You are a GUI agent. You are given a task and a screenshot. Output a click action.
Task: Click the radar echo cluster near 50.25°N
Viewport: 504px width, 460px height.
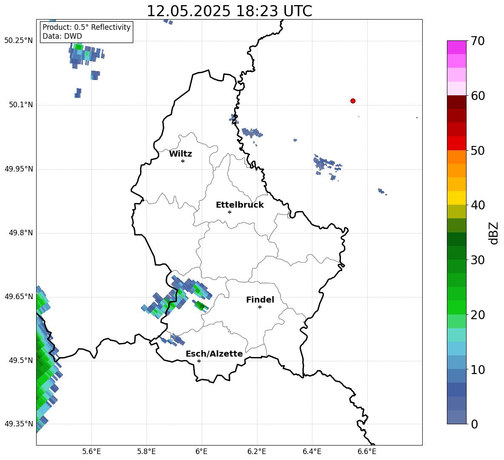coord(86,55)
